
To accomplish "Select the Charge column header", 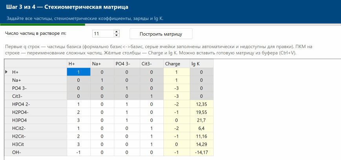I will point(177,64).
